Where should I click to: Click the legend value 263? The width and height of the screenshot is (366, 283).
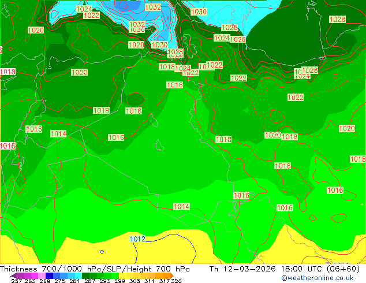(x=30, y=281)
